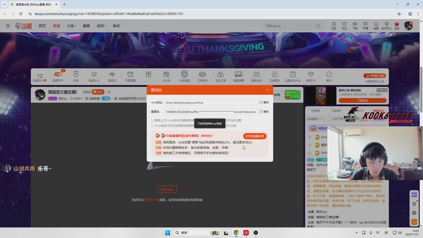
Task: Click the Douyu logo
Action: coord(23,26)
